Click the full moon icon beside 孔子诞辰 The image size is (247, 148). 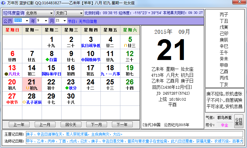(x=24, y=102)
